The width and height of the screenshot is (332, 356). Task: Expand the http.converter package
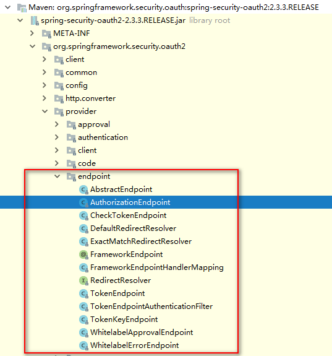click(x=45, y=98)
